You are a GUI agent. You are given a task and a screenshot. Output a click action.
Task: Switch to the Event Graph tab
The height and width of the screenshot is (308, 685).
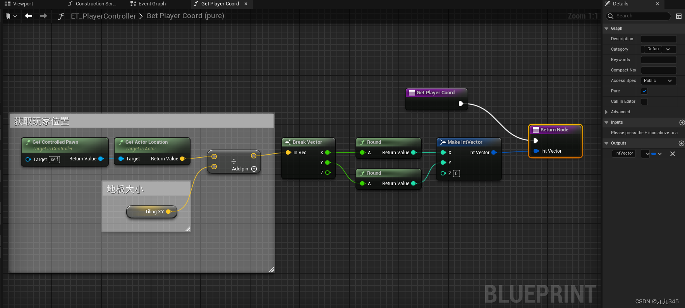[x=148, y=4]
